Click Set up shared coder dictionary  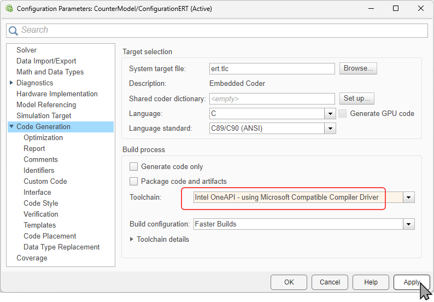pos(357,98)
